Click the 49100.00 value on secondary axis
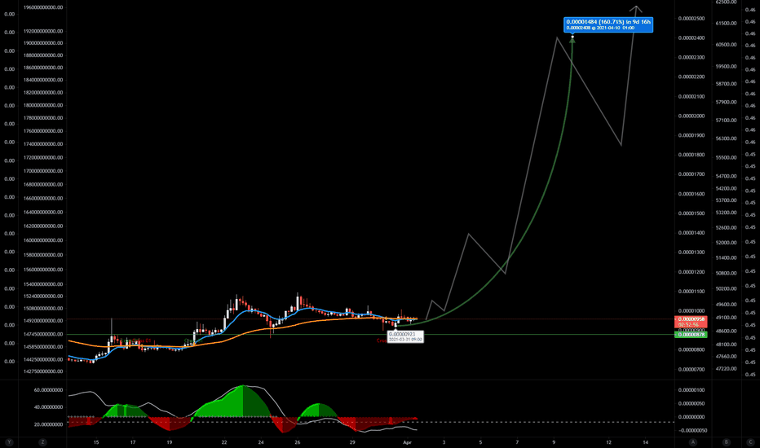The image size is (760, 448). pos(726,318)
